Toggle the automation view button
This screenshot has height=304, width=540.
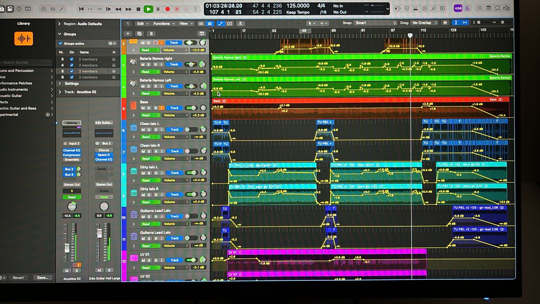point(220,24)
